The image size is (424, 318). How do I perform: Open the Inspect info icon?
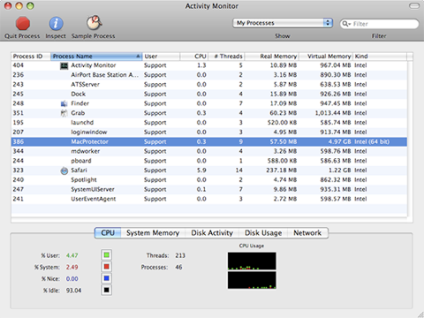click(x=56, y=24)
